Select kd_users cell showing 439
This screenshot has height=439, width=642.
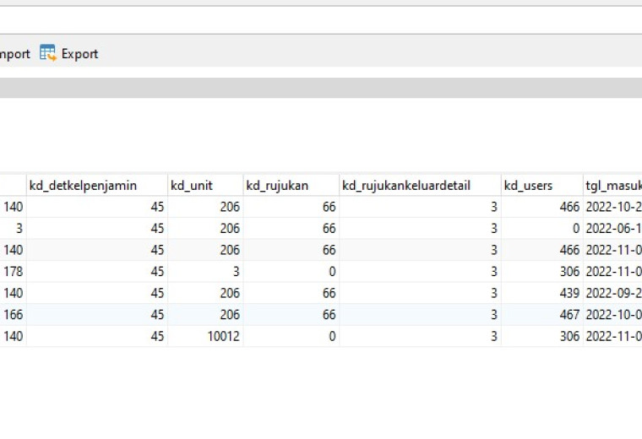(x=542, y=293)
